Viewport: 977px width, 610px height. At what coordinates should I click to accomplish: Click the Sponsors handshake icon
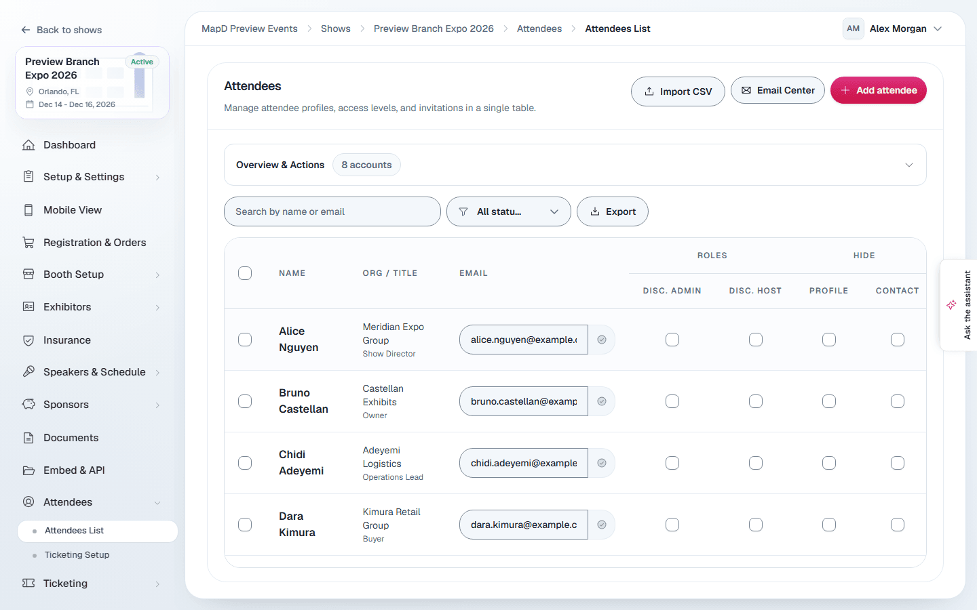coord(28,405)
